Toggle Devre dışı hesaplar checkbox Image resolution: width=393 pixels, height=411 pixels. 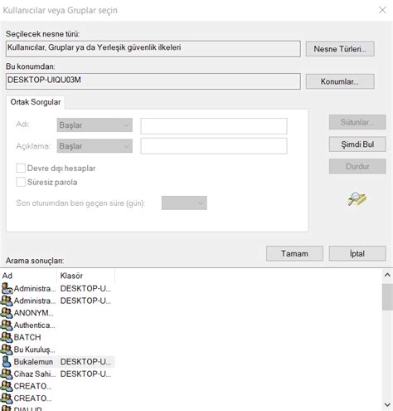(x=21, y=168)
